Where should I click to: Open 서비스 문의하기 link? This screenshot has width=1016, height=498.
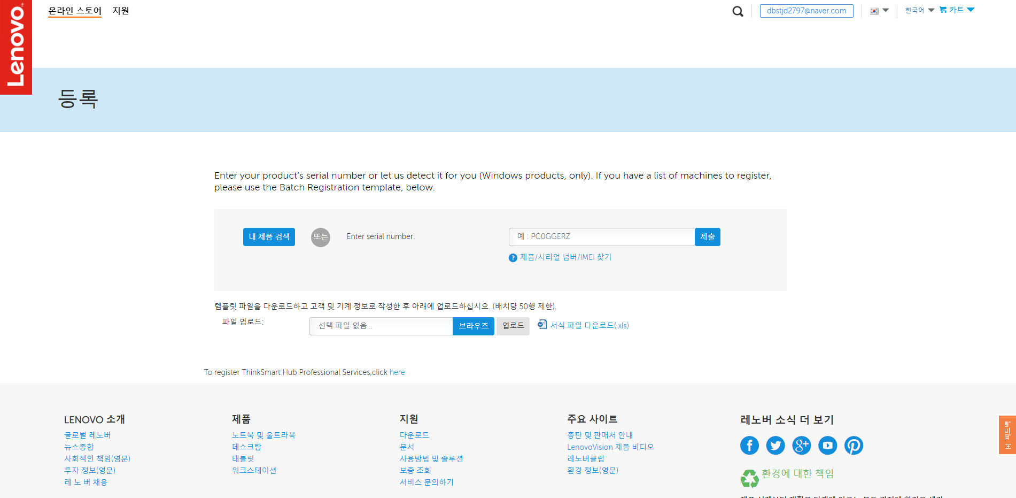(426, 482)
